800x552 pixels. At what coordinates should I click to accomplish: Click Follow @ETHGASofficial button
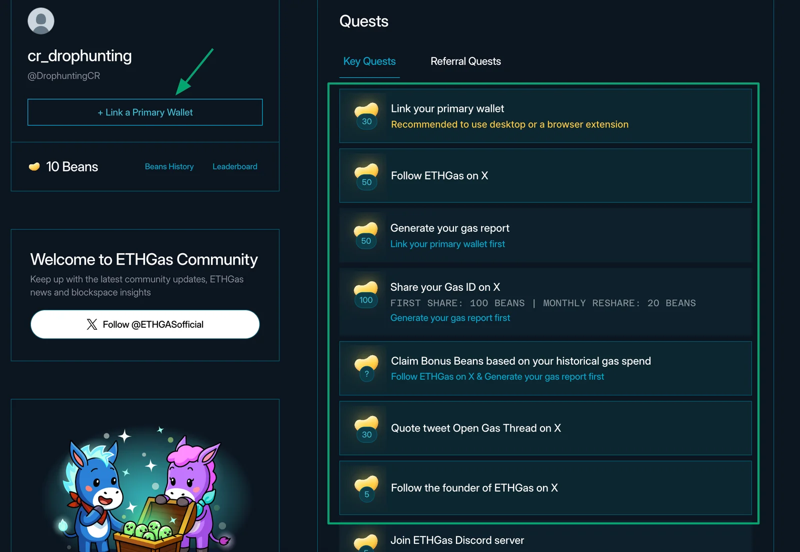point(145,325)
